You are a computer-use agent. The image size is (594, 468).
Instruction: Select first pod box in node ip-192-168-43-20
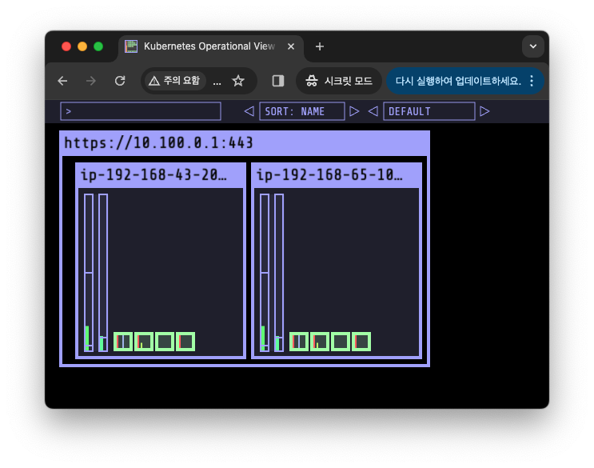pos(123,342)
